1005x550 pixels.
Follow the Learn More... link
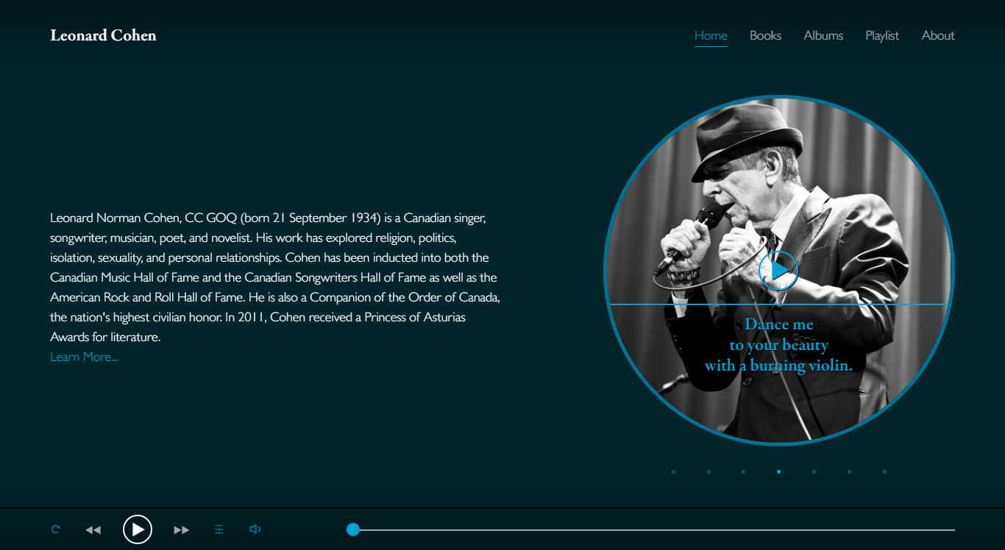[x=84, y=357]
